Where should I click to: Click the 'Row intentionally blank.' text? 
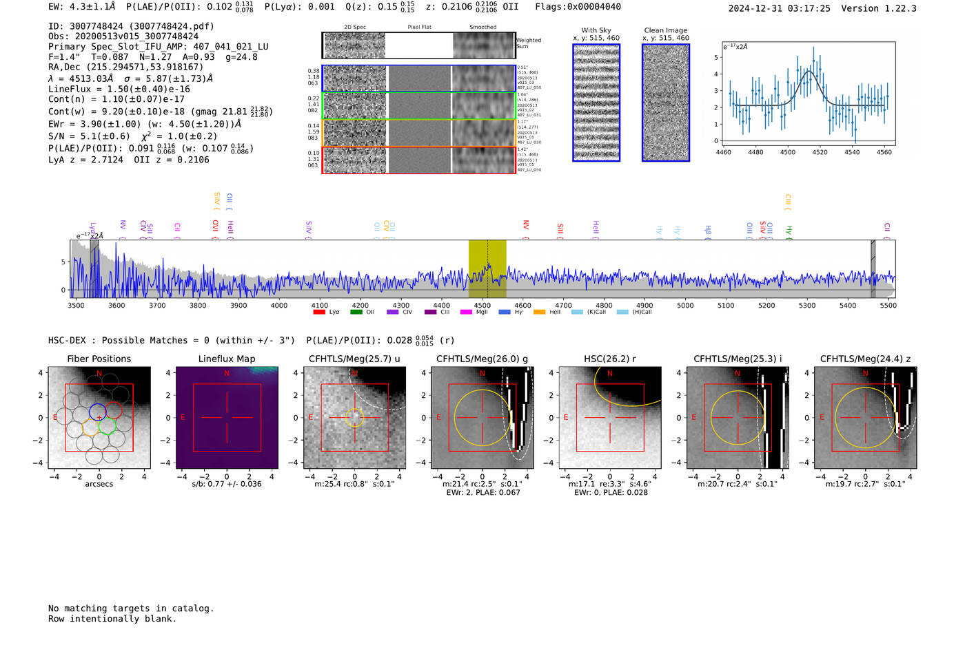point(112,619)
